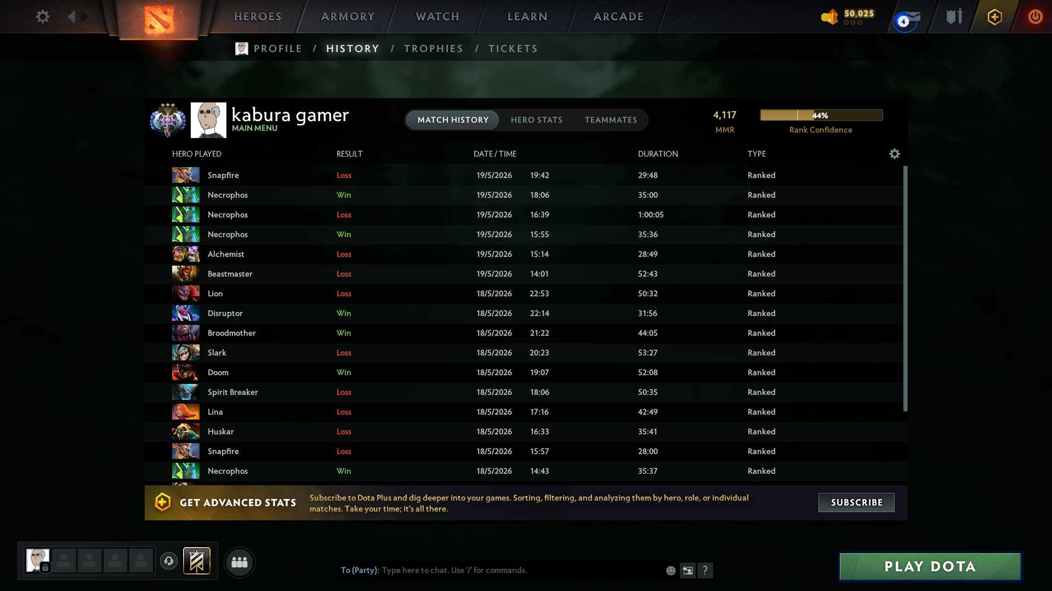Switch to Teammates view
The height and width of the screenshot is (591, 1052).
tap(611, 120)
